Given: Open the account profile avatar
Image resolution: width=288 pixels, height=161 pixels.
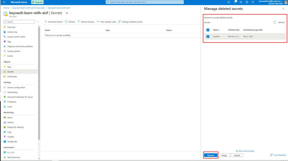Looking at the screenshot, I should click(x=286, y=2).
